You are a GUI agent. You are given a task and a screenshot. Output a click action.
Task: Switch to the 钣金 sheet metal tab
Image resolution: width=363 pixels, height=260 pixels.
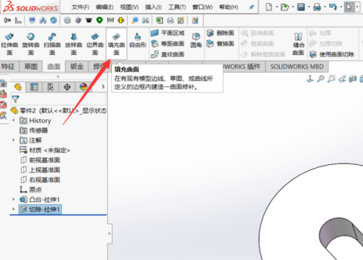pyautogui.click(x=77, y=67)
